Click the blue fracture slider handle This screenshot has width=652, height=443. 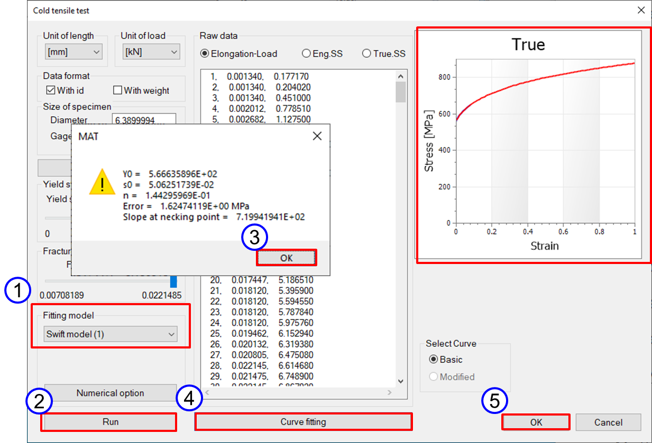(x=173, y=280)
